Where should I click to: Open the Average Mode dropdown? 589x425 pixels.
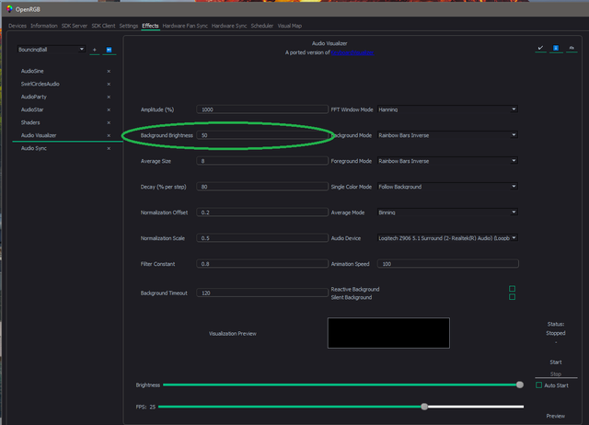[x=447, y=212]
